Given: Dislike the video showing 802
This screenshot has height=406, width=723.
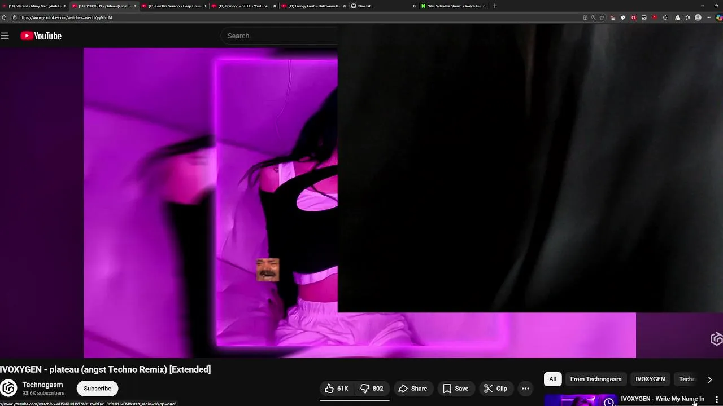Looking at the screenshot, I should click(x=372, y=389).
